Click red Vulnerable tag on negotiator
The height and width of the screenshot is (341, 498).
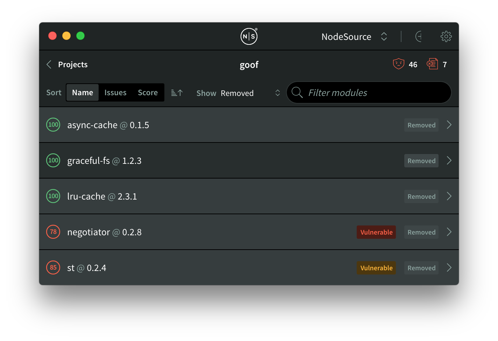point(376,232)
